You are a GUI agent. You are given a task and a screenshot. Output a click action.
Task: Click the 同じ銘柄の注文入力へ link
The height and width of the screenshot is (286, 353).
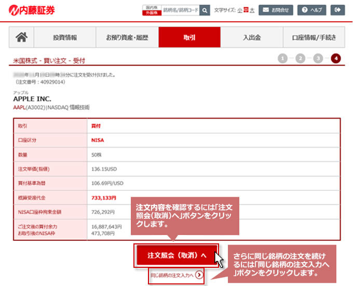[172, 275]
